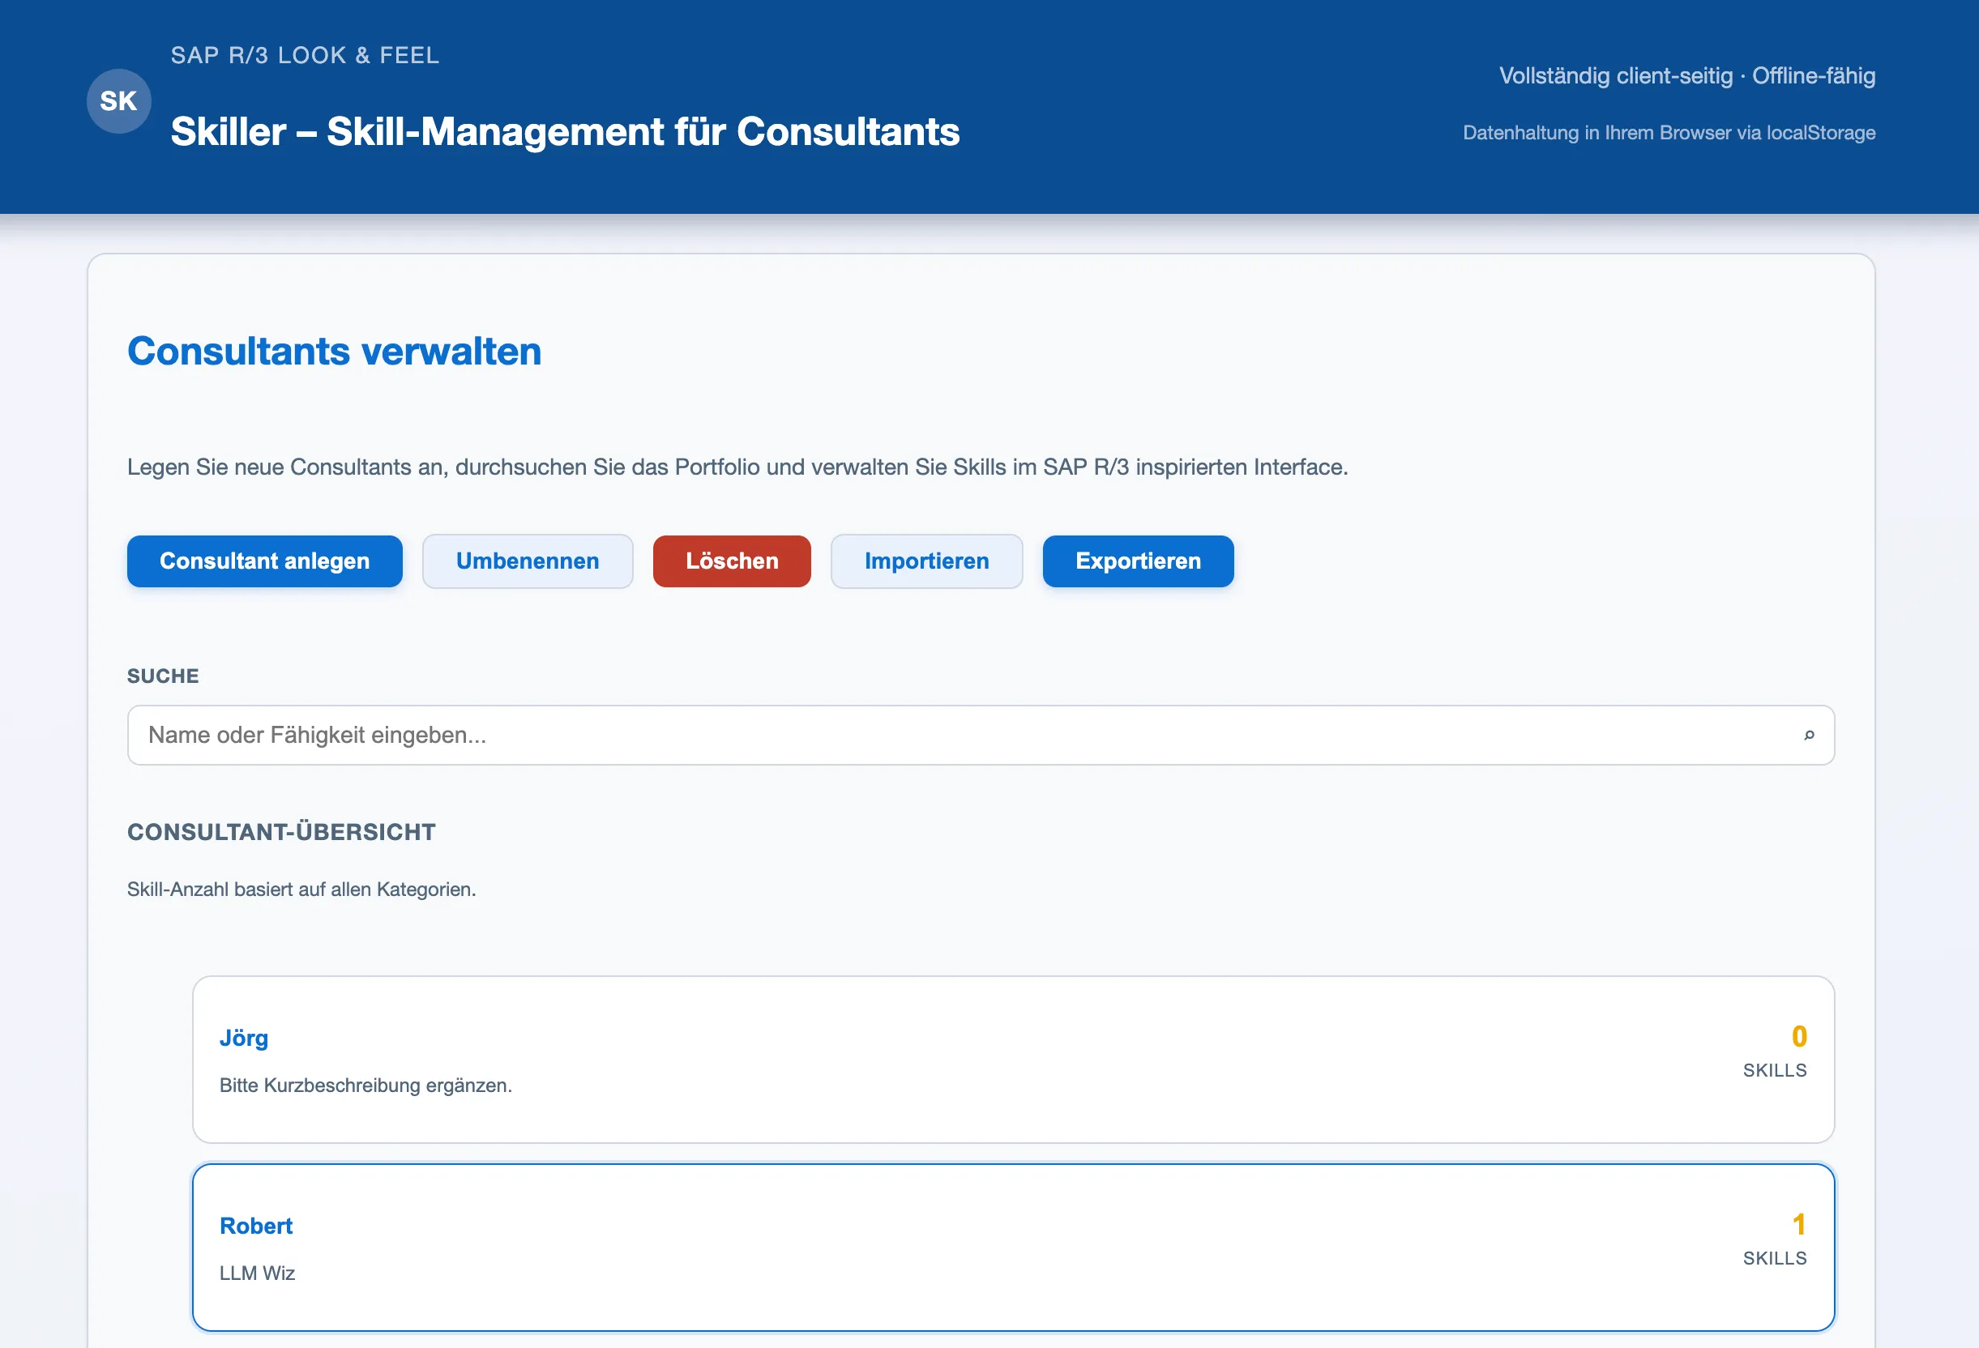Click the SK avatar logo in the header
This screenshot has height=1348, width=1979.
tap(118, 100)
